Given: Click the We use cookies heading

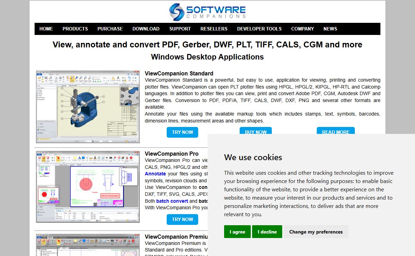Looking at the screenshot, I should (253, 157).
